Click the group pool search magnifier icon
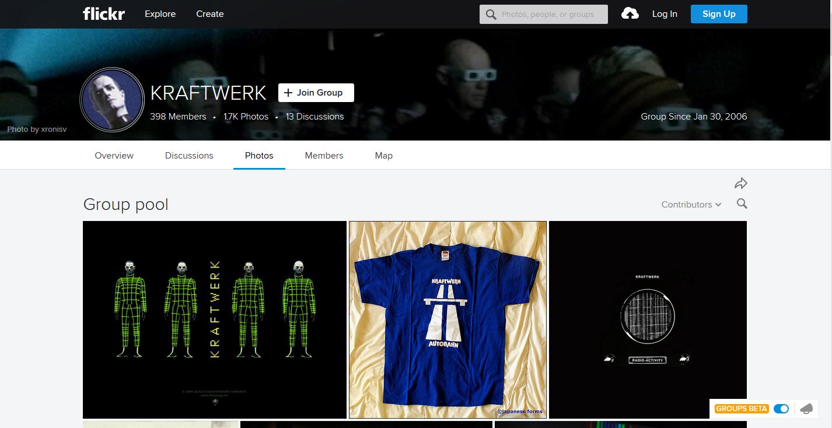The image size is (832, 428). click(x=742, y=204)
